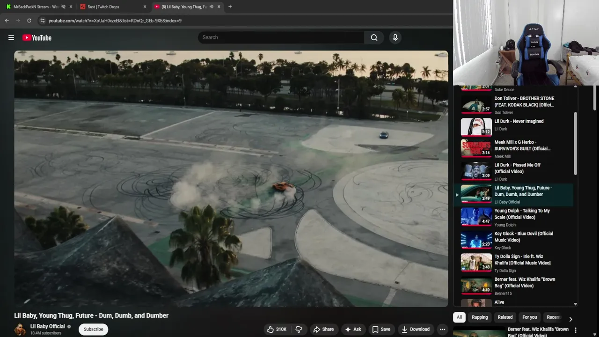
Task: Click the playlist panel scrollbar
Action: coord(576,144)
